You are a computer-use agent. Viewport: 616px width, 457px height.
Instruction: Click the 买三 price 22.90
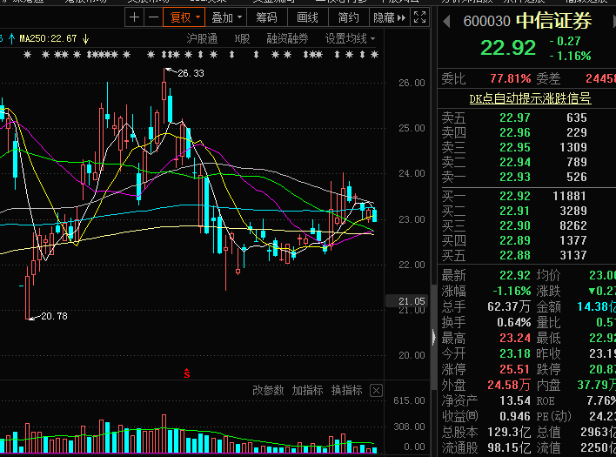515,225
